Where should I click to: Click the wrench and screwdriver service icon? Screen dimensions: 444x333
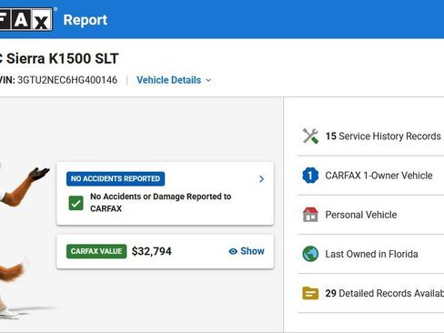[310, 136]
